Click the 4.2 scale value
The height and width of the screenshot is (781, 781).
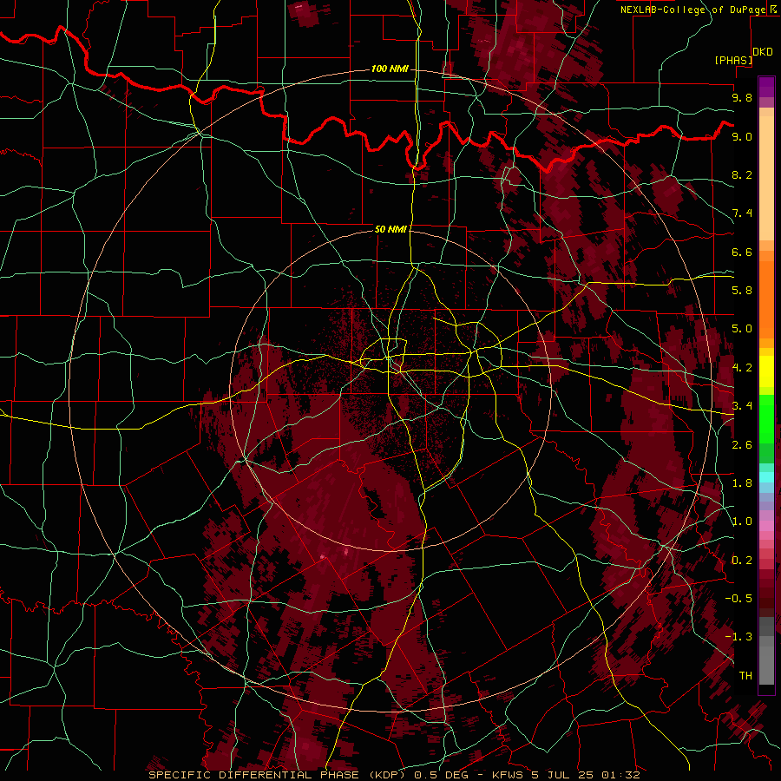click(x=742, y=368)
